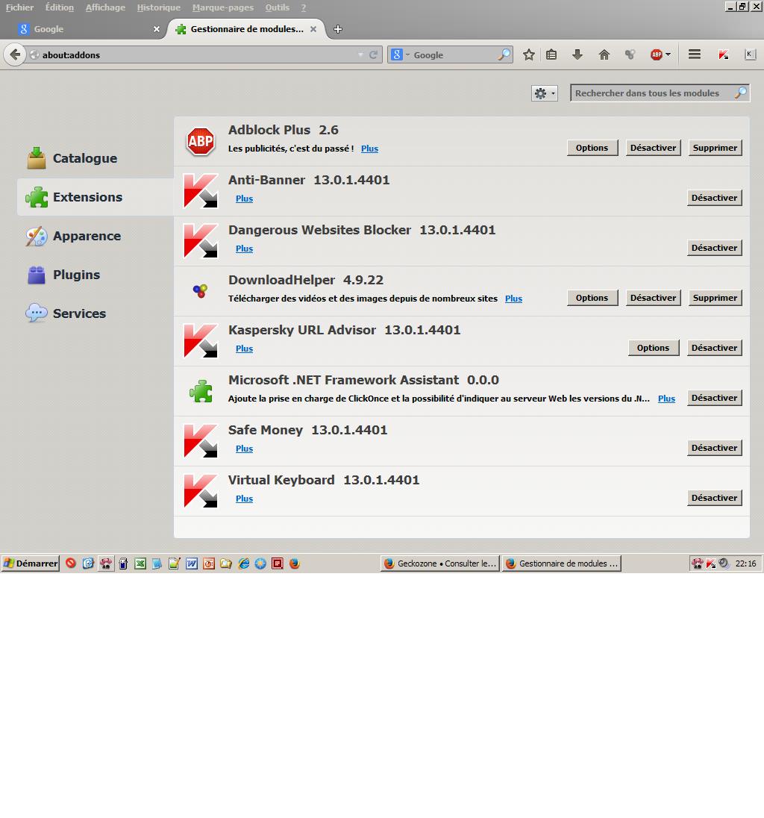Expand the Adblock Plus toolbar dropdown arrow
Screen dimensions: 764x818
[x=668, y=54]
